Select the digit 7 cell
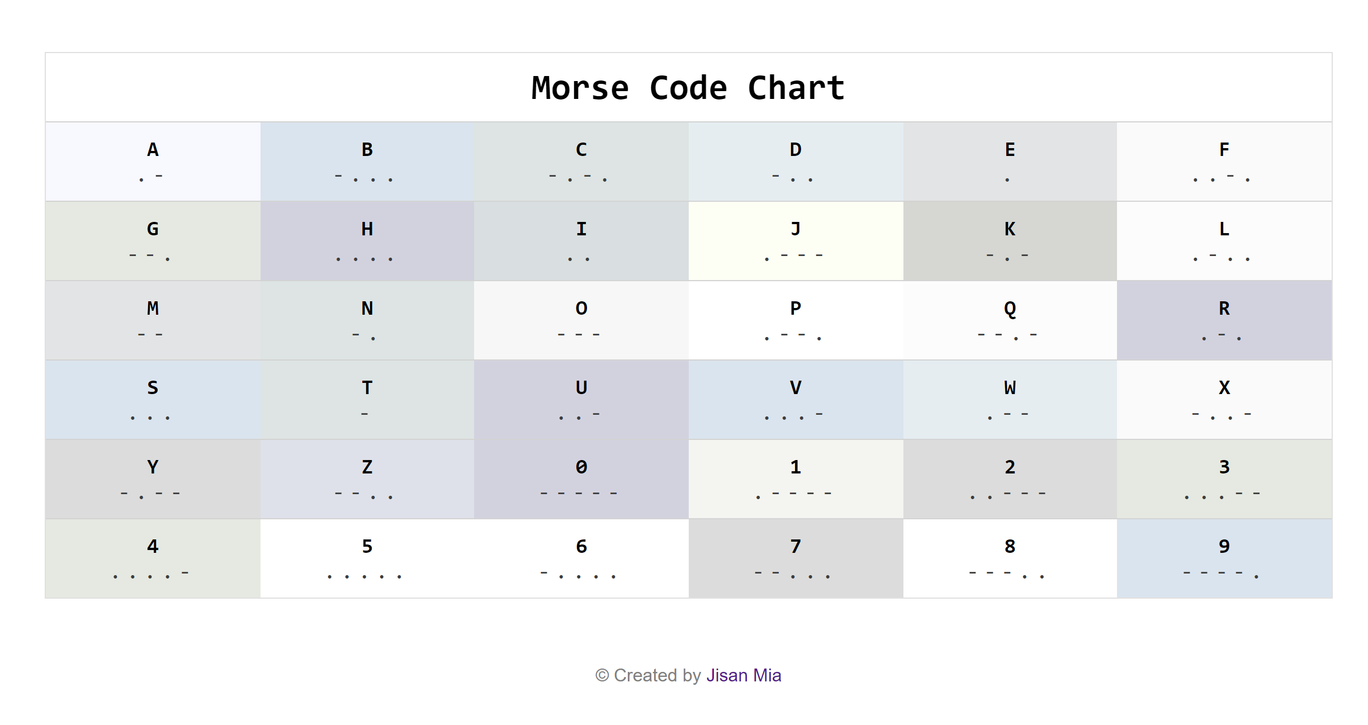1368x725 pixels. click(x=796, y=558)
